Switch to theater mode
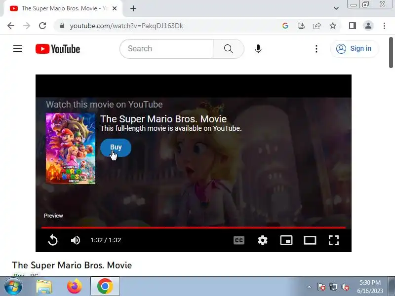This screenshot has width=395, height=296. (x=310, y=240)
